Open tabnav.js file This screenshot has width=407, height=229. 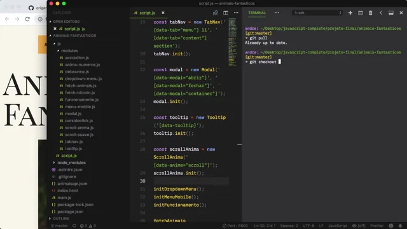coord(74,142)
